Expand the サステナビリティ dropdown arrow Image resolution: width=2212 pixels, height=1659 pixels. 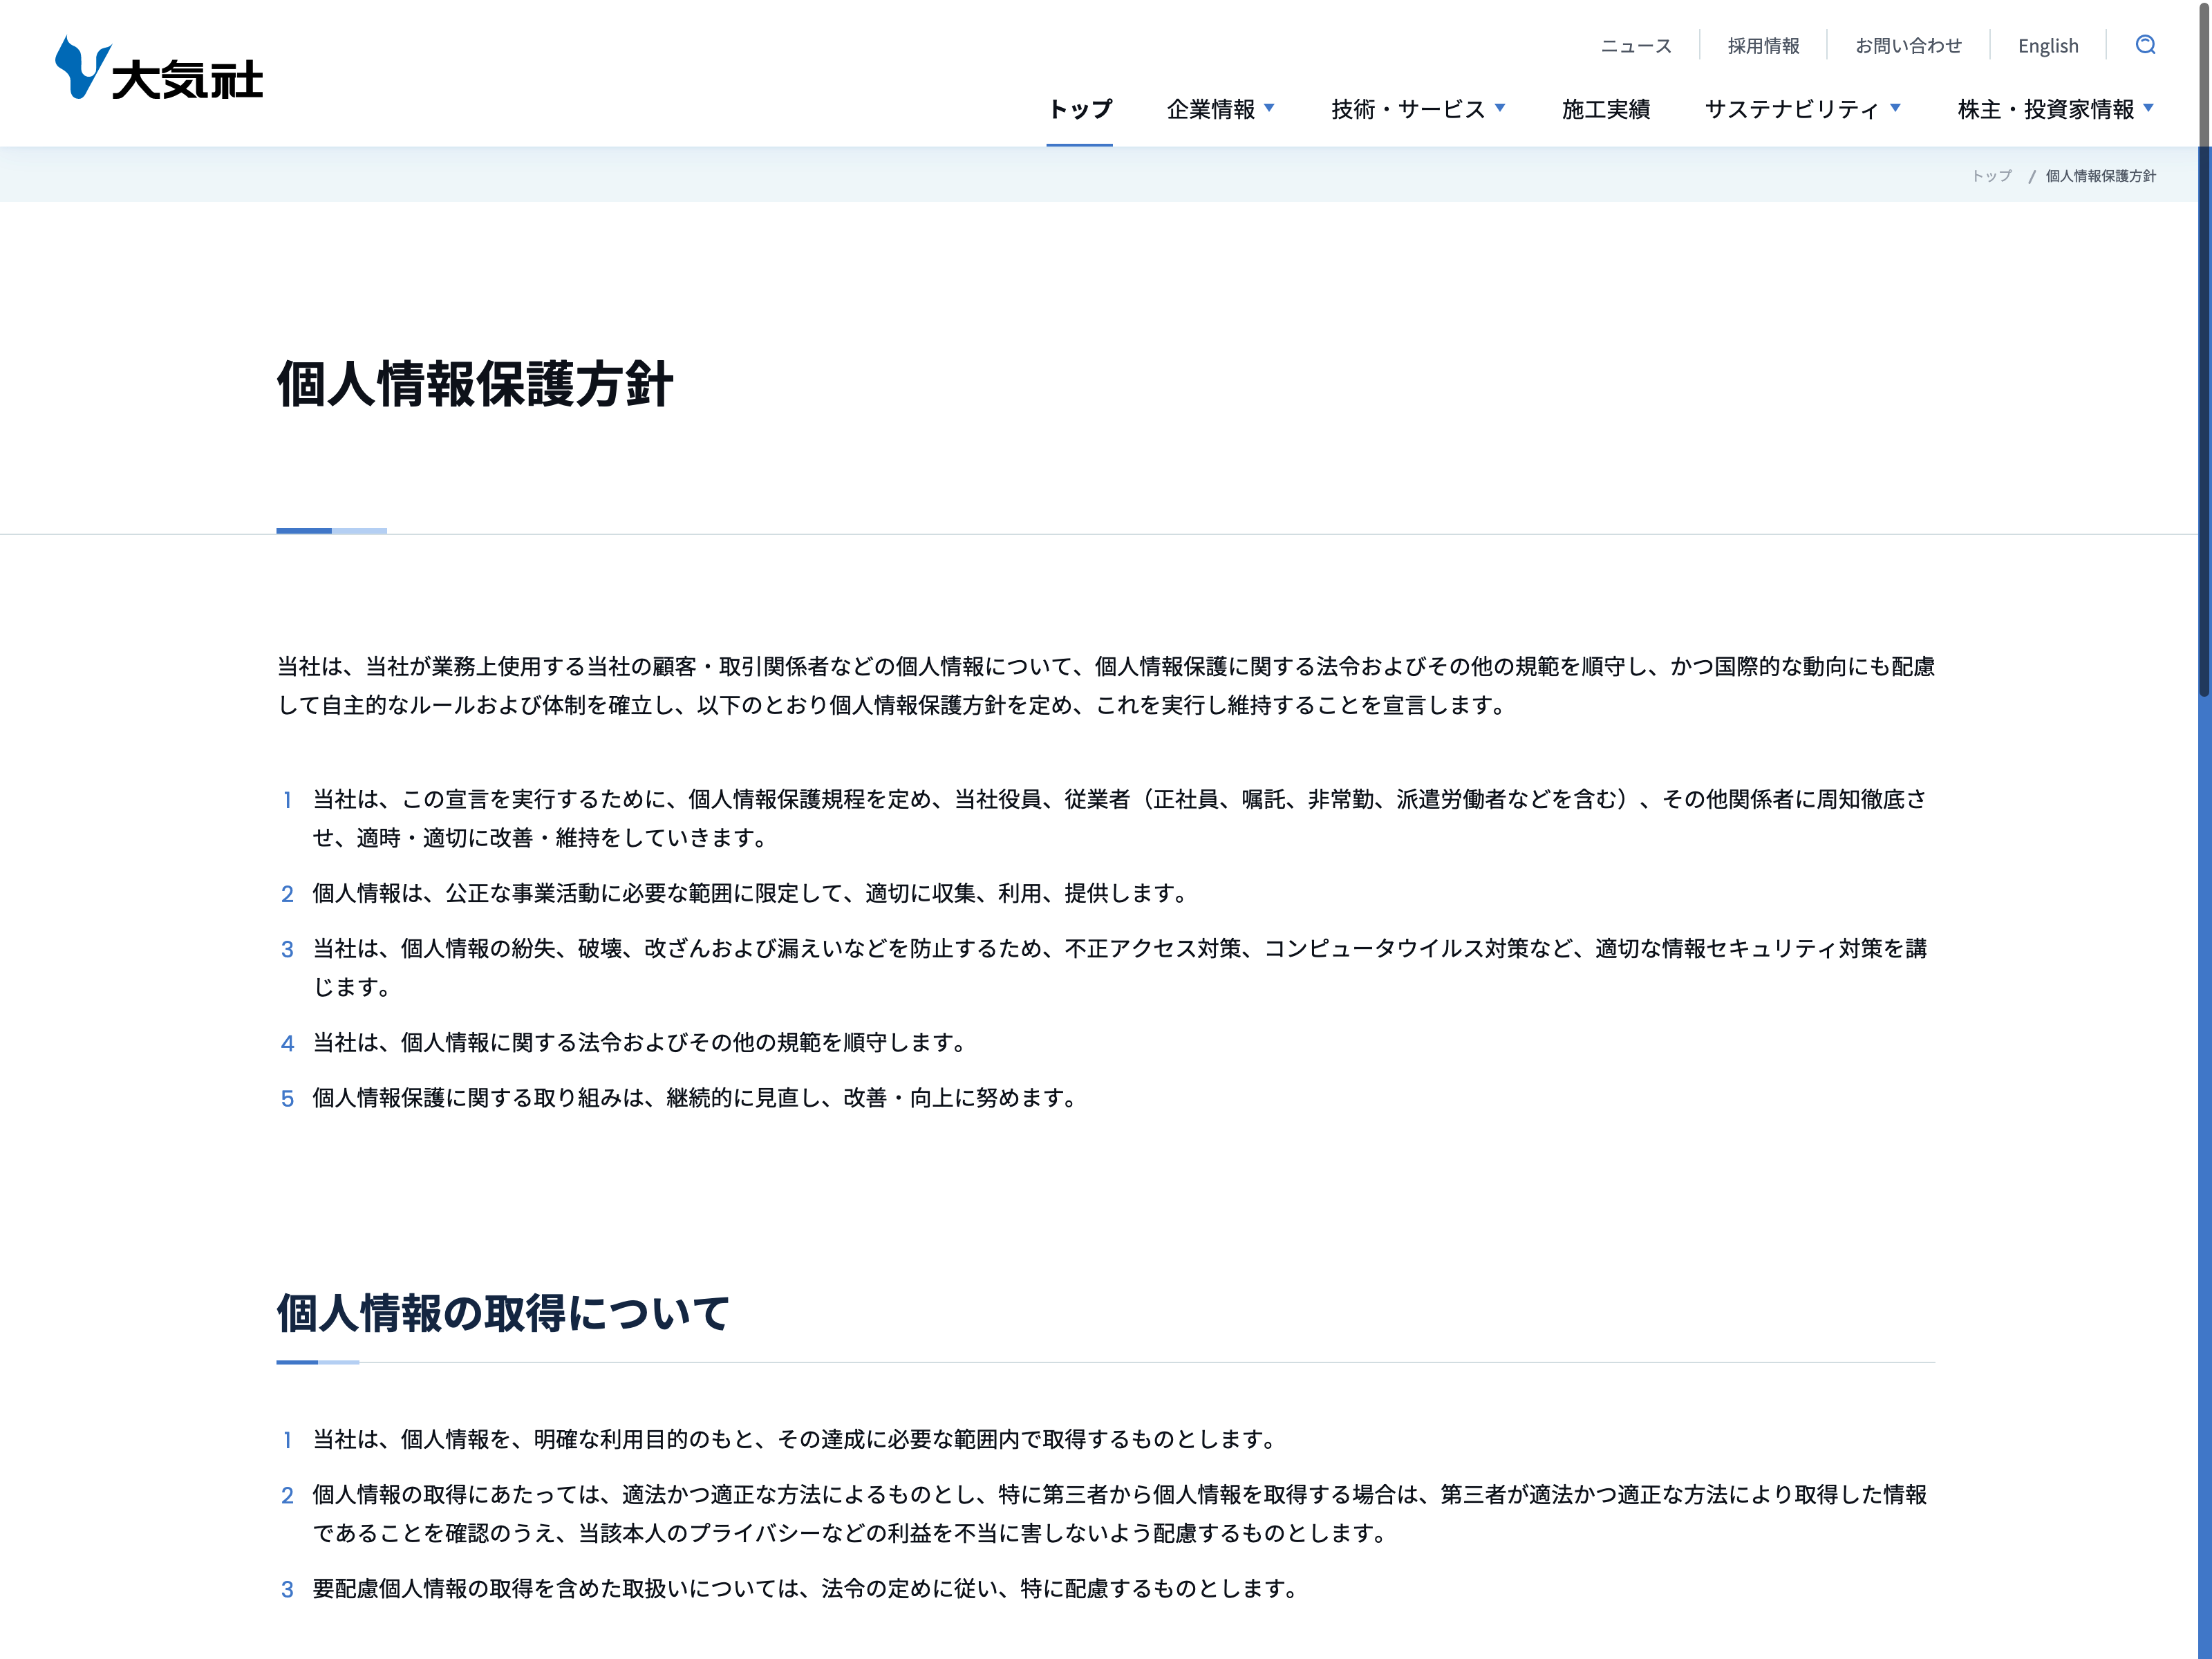coord(1895,107)
